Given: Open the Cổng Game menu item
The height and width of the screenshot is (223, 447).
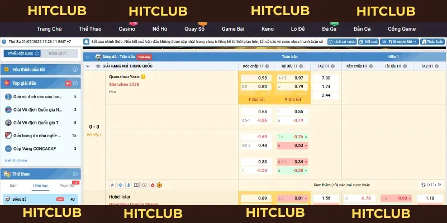Looking at the screenshot, I should point(402,29).
